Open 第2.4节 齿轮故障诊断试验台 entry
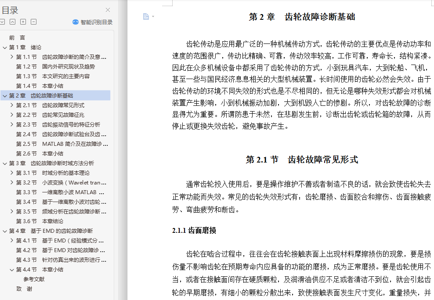Screen dimensions: 434x300 (61, 134)
